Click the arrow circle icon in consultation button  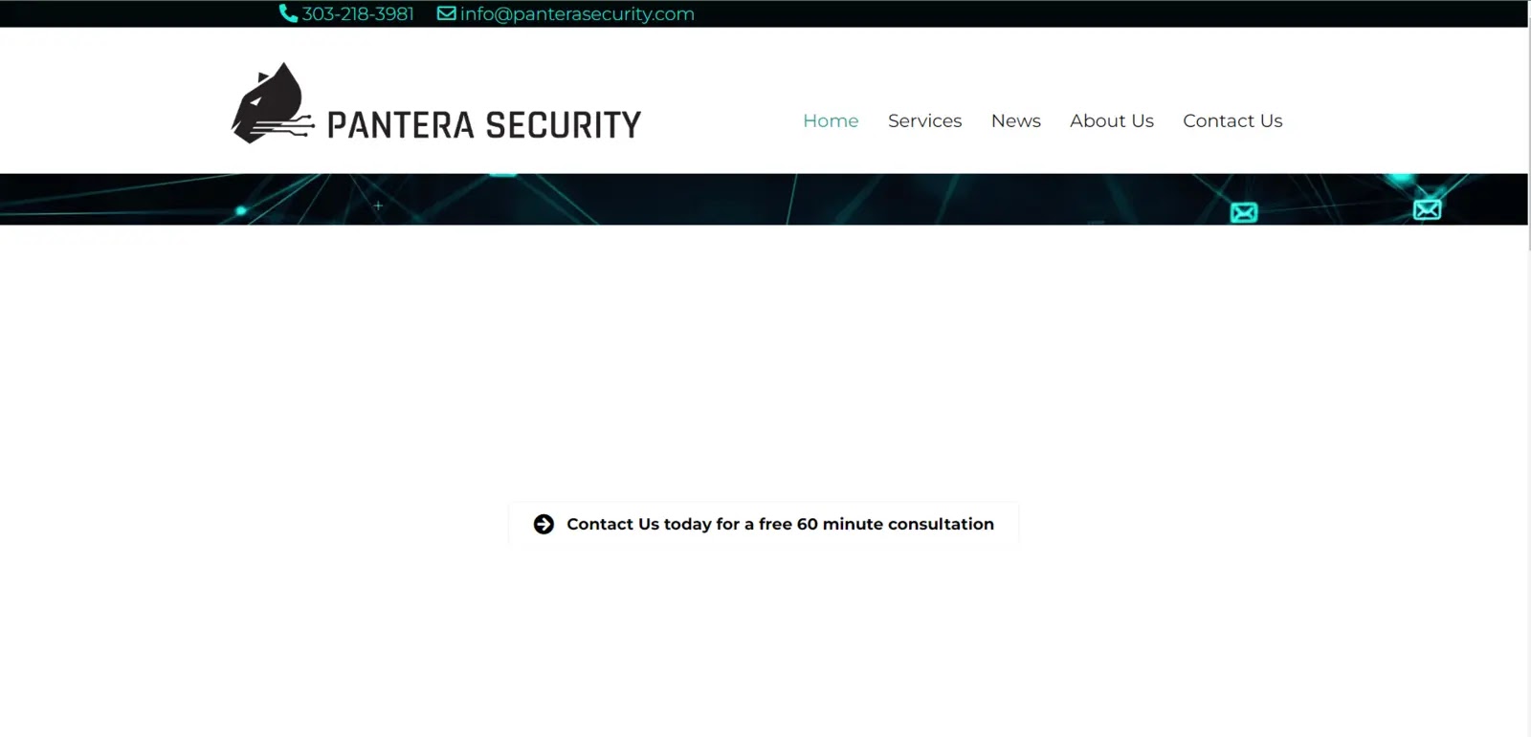tap(544, 524)
